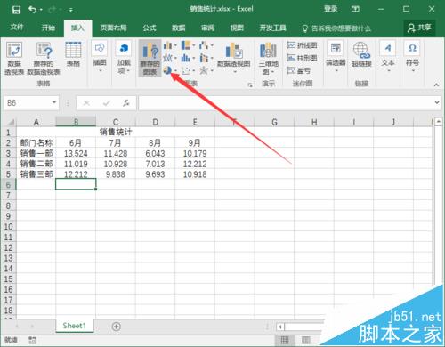Click the 三维地图 (3D Map) button

coord(268,58)
